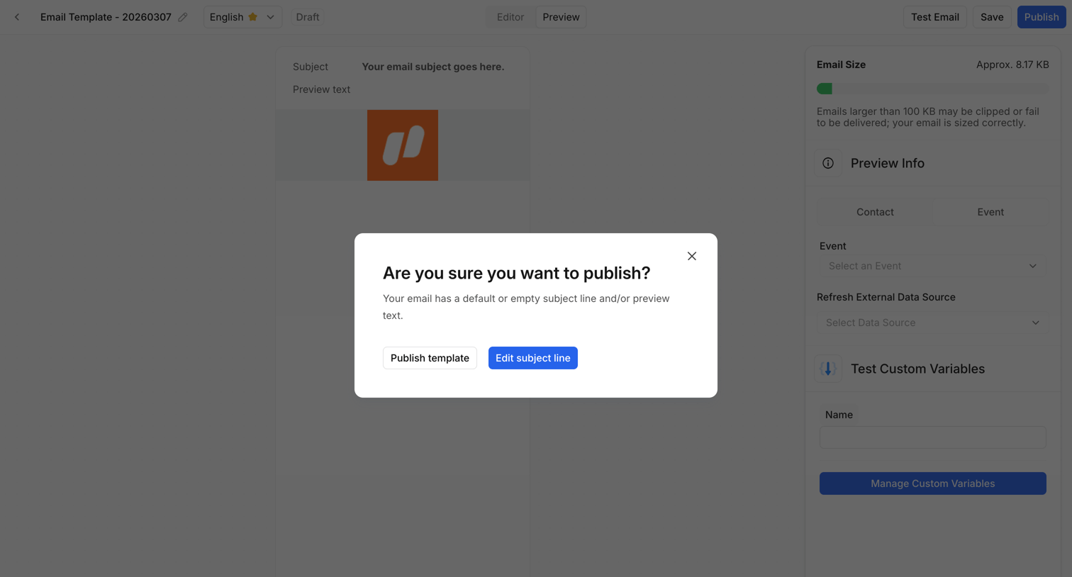Select the Event tab

[x=990, y=212]
